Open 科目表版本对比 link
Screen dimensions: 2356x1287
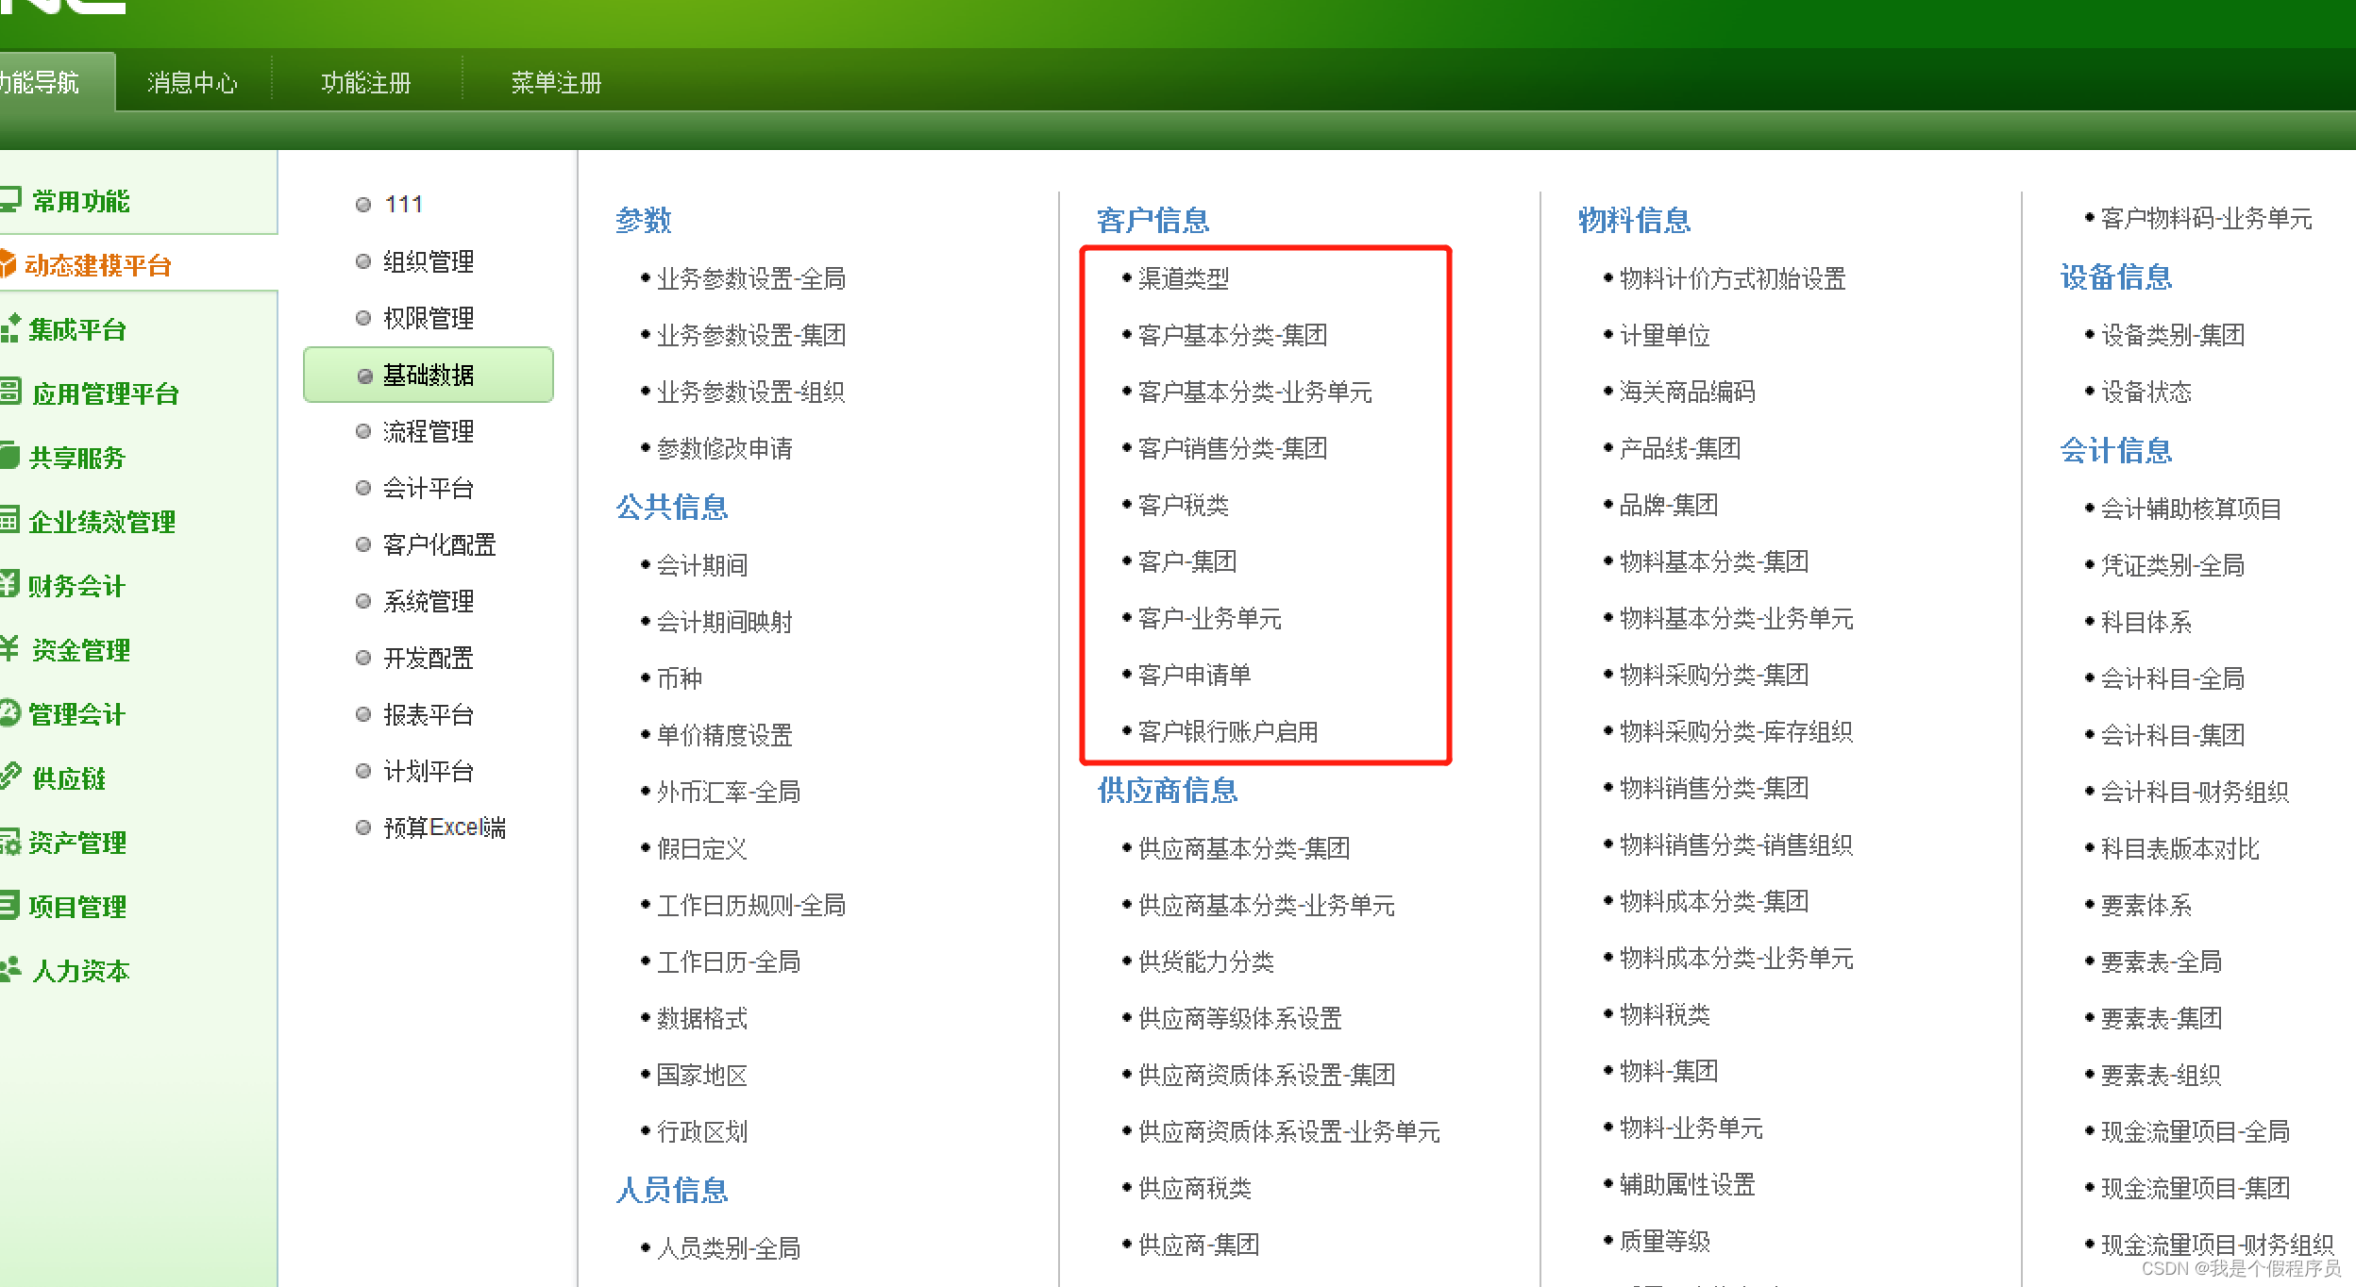click(2180, 848)
